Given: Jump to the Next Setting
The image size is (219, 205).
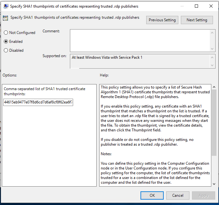Looking at the screenshot, I should click(197, 20).
